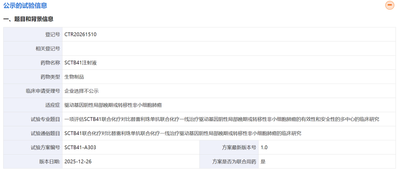Screen dimensions: 397x170
Task: Click the 相关登记号 label cell
Action: point(33,48)
